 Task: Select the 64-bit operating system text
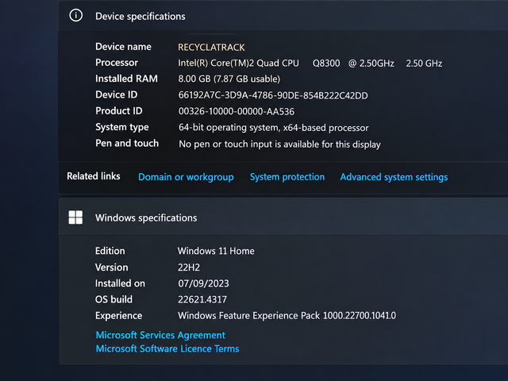coord(273,128)
